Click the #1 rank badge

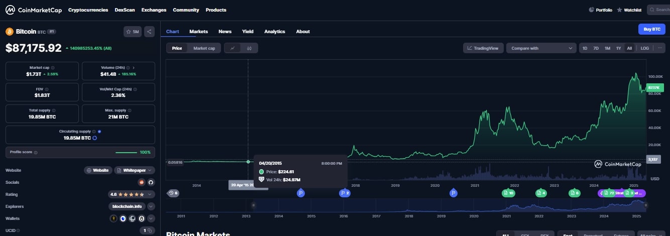click(52, 32)
